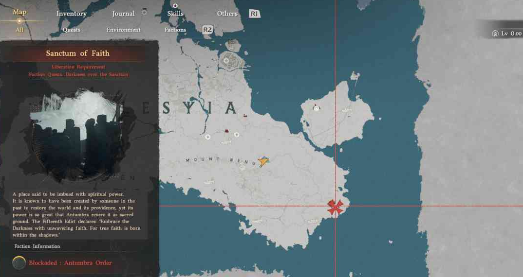Click the R1 button prompt icon

(x=255, y=14)
